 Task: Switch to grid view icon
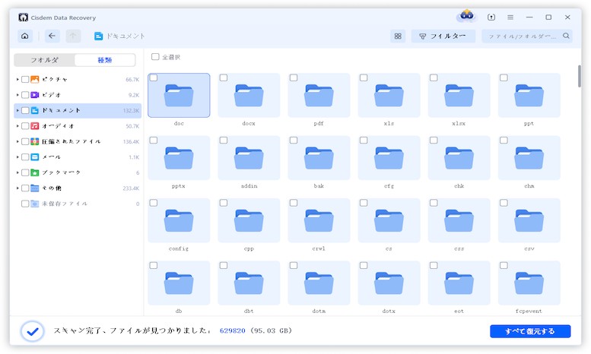click(398, 36)
